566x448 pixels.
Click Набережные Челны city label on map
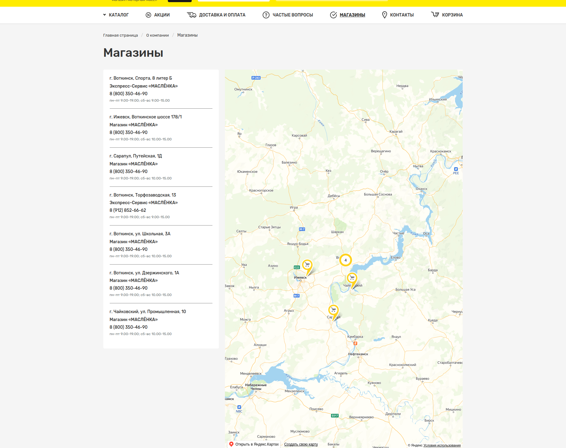[x=256, y=387]
